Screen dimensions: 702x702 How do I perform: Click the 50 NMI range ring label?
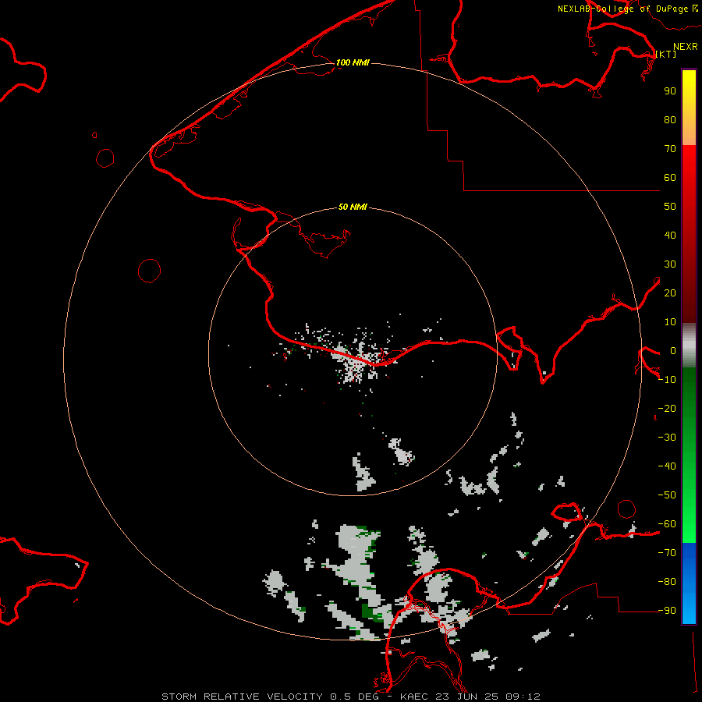(353, 207)
